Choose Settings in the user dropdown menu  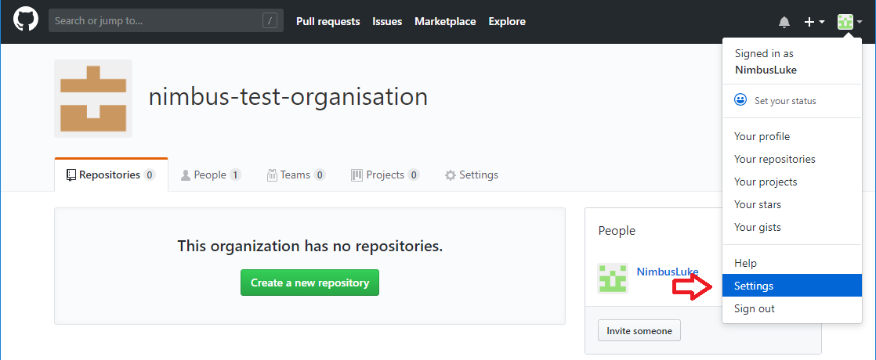791,286
